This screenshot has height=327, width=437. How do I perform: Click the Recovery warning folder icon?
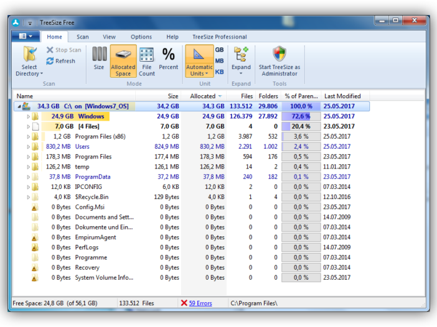35,267
